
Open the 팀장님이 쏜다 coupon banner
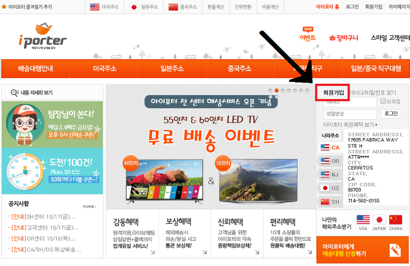(52, 125)
